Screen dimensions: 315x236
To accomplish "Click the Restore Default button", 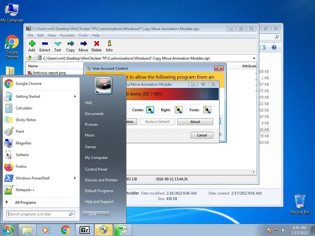I will point(157,122).
